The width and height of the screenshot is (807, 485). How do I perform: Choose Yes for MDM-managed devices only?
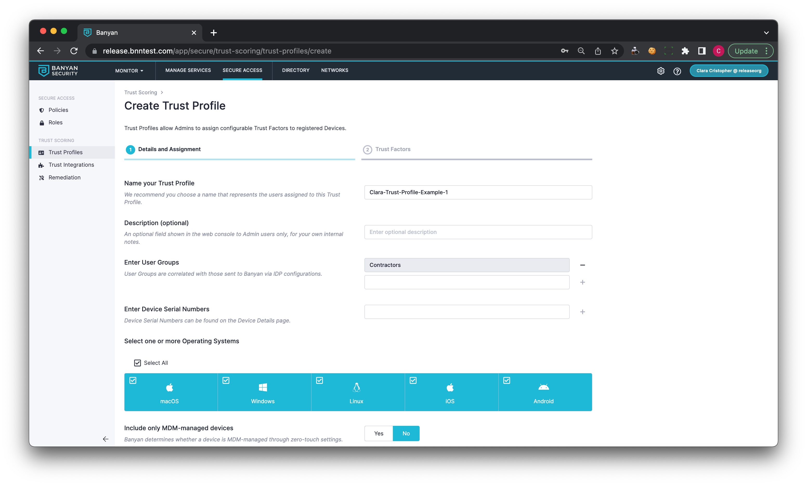click(x=378, y=433)
